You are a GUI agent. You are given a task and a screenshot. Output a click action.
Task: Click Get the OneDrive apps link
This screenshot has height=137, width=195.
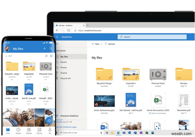click(66, 127)
